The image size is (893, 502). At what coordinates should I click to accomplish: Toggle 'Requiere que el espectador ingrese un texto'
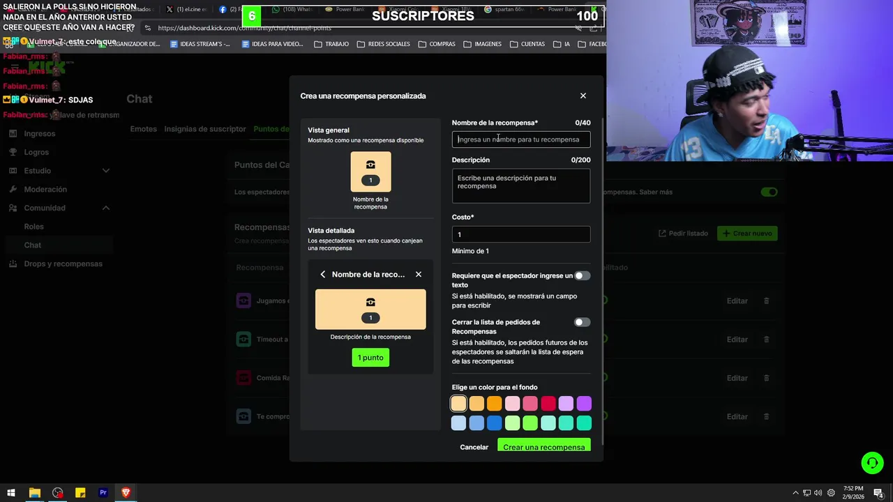582,275
